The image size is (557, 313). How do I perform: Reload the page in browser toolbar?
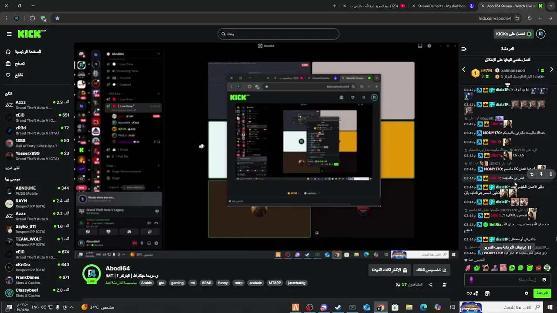530,18
